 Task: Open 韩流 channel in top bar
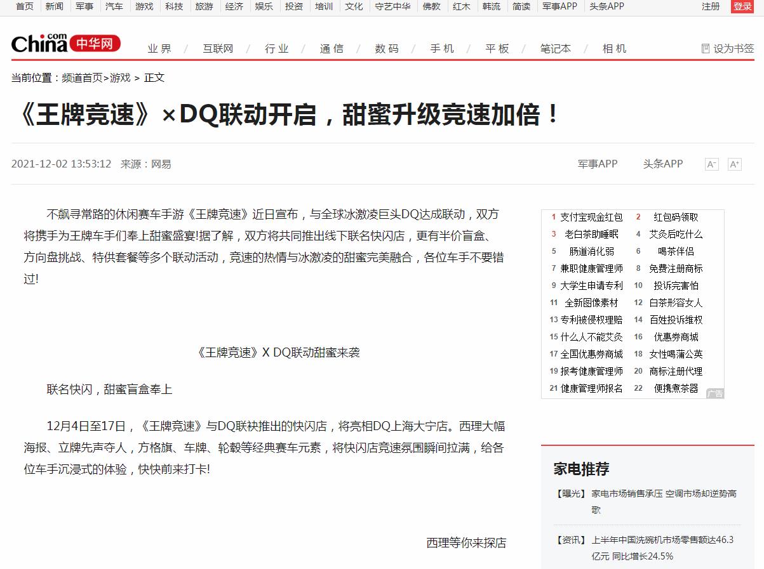pyautogui.click(x=492, y=6)
